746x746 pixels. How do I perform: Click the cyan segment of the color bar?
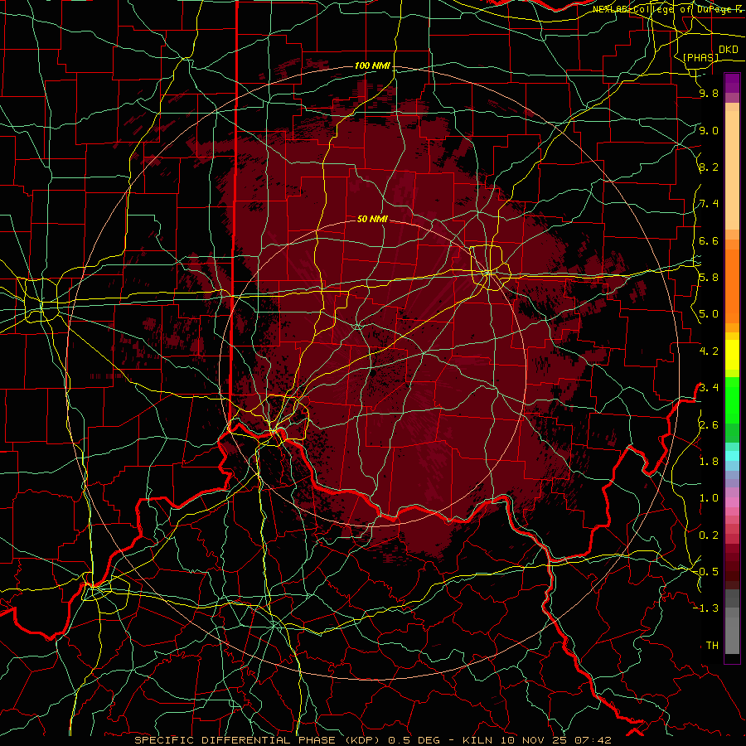pos(732,456)
